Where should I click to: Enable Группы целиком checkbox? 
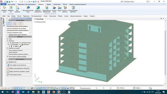(x=8, y=52)
